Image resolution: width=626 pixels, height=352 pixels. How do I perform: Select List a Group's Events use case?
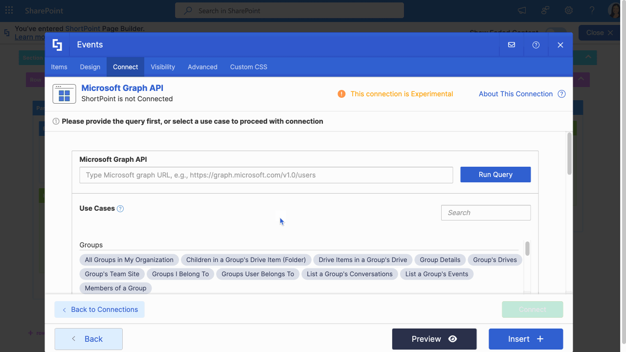[437, 274]
